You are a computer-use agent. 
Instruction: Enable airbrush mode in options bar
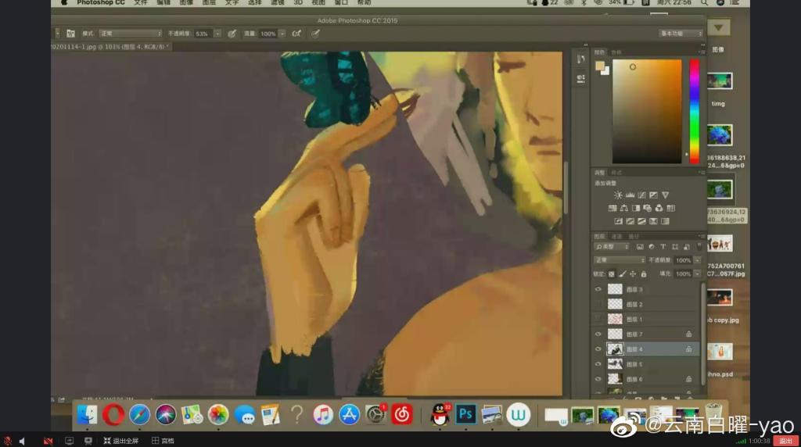(x=296, y=34)
